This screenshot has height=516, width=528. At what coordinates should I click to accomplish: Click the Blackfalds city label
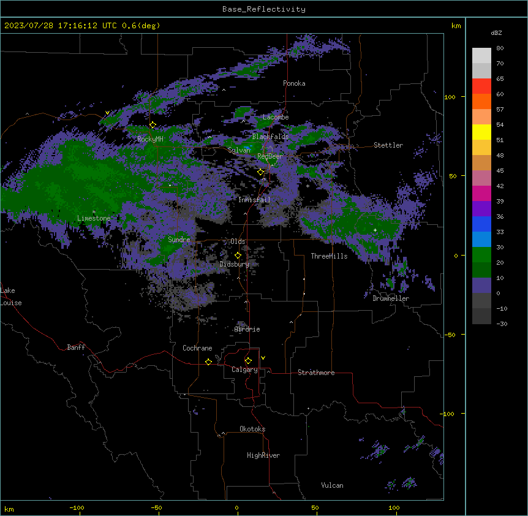[270, 137]
